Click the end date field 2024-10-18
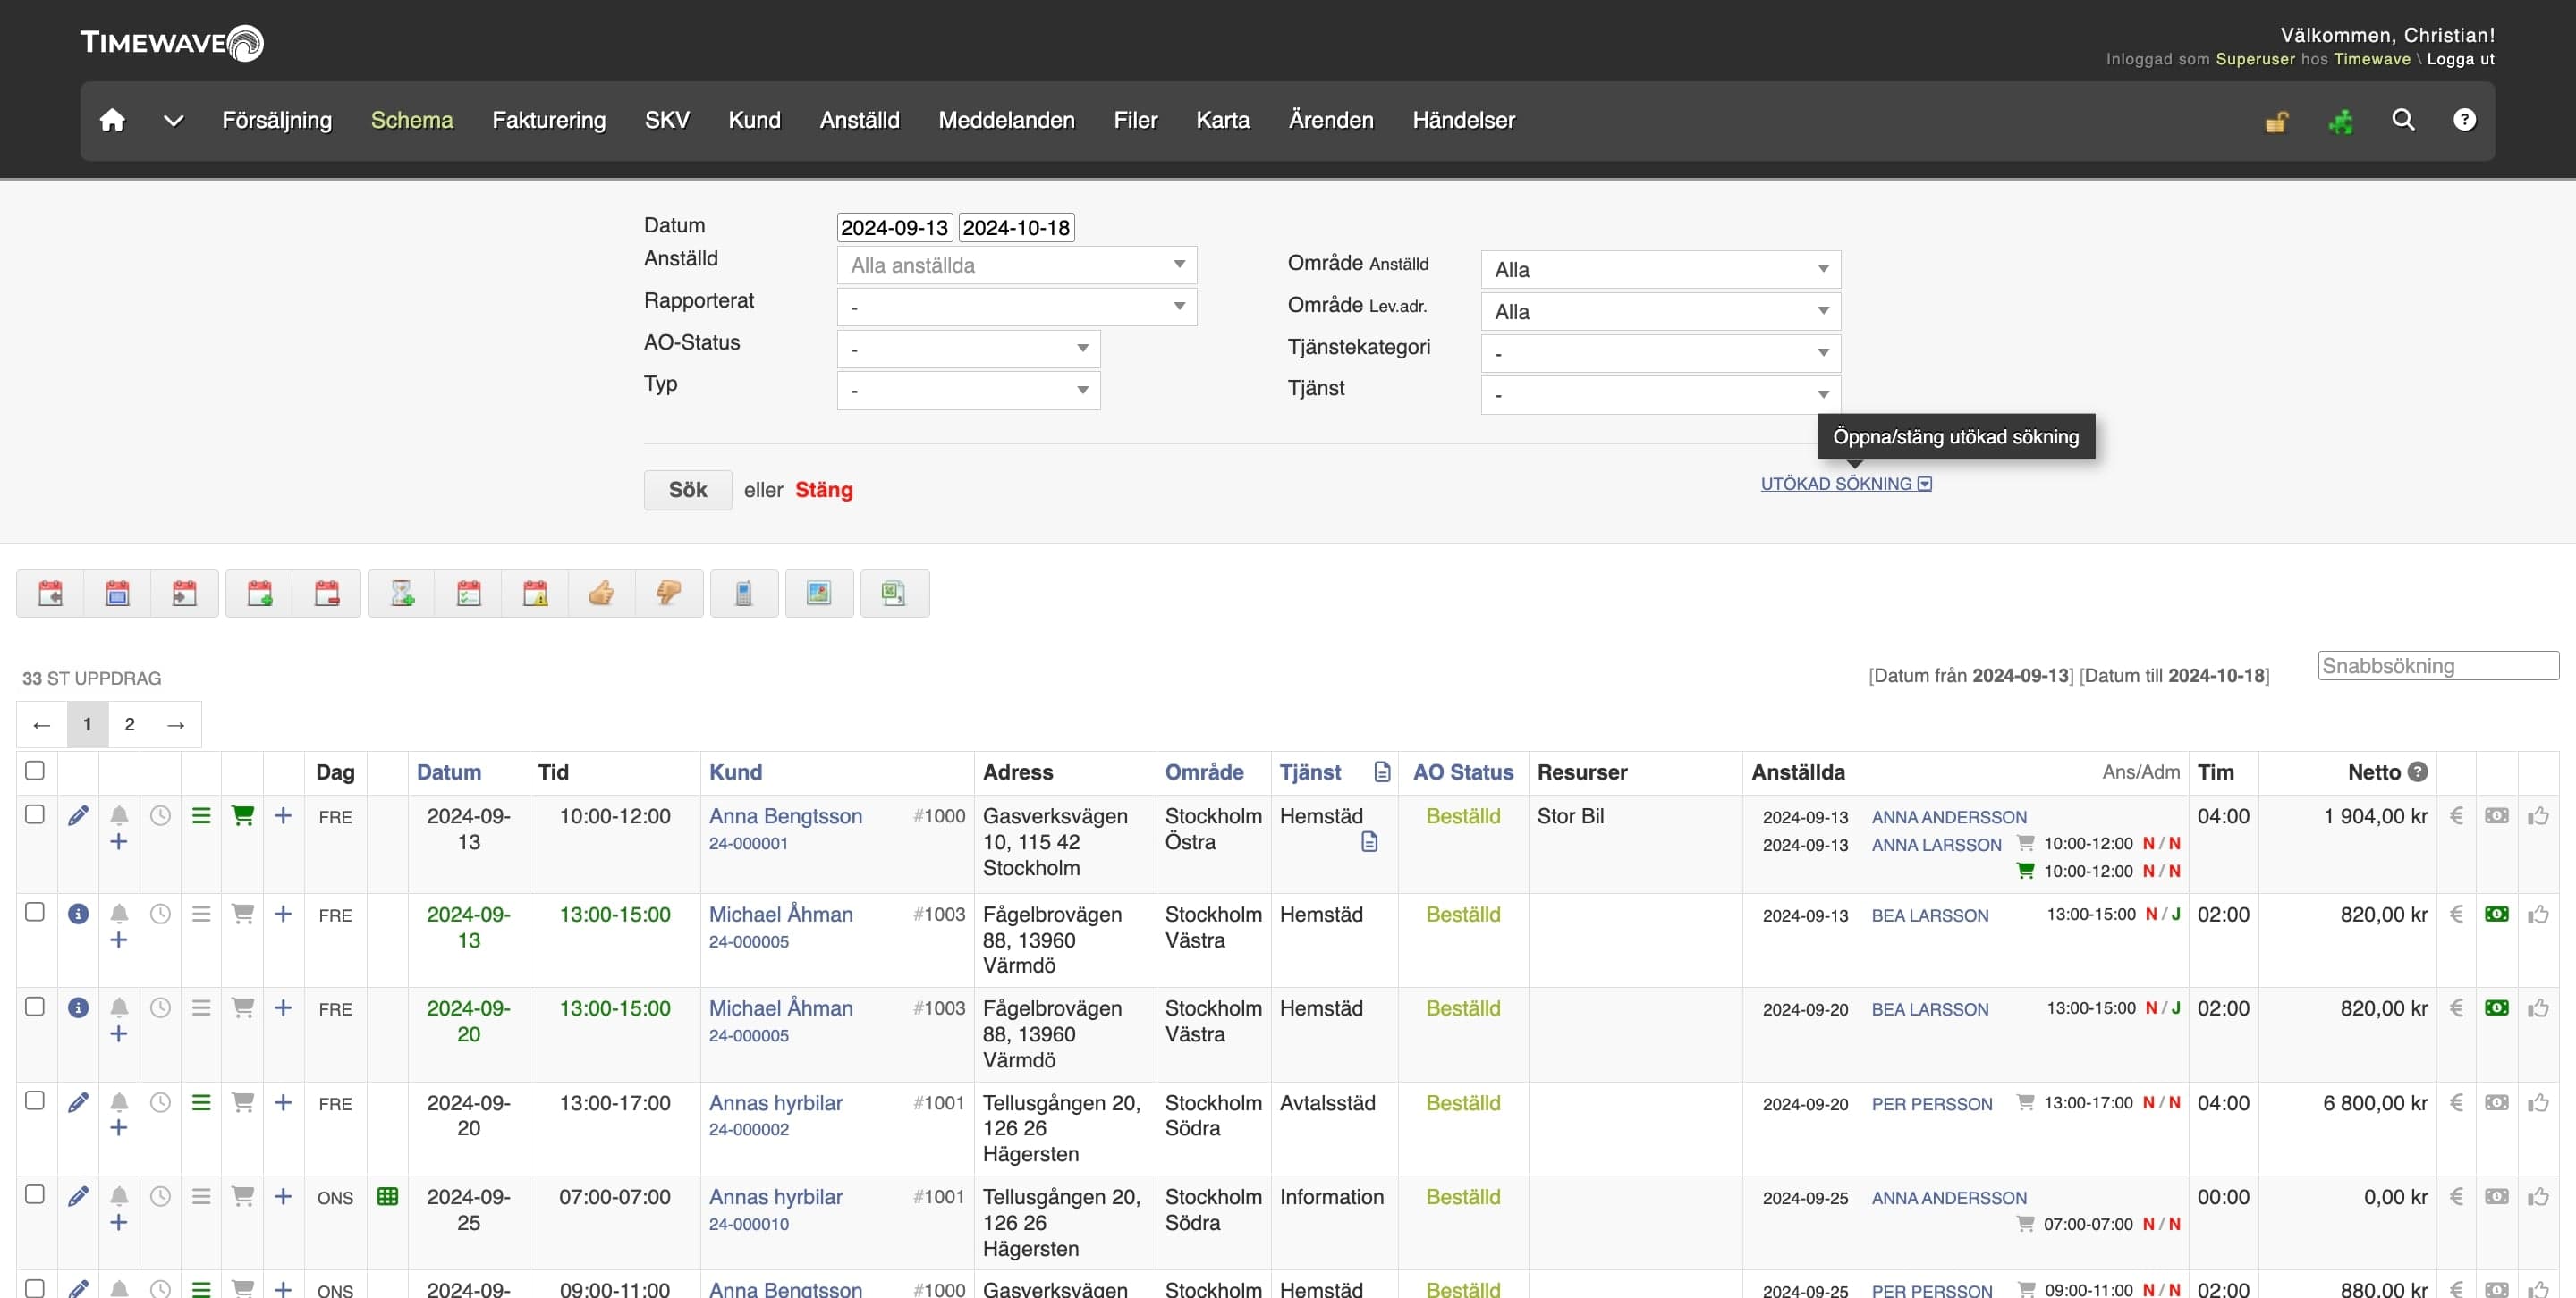Viewport: 2576px width, 1298px height. coord(1016,228)
